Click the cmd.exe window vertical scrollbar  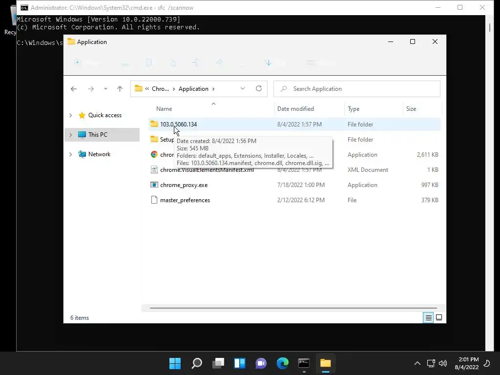point(490,28)
